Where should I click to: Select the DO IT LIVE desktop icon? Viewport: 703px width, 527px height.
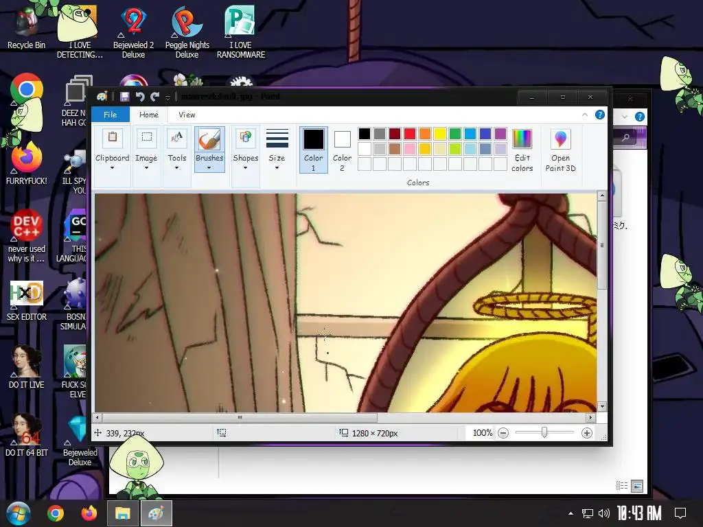(27, 366)
